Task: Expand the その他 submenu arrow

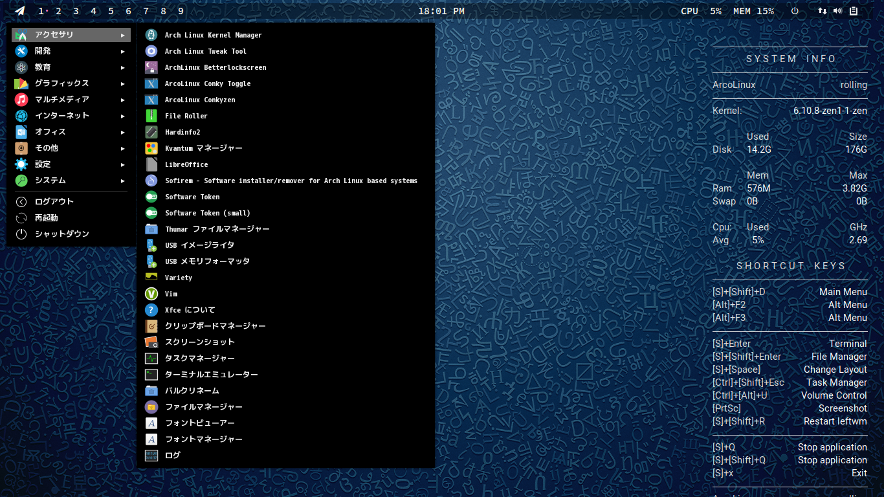Action: click(122, 148)
